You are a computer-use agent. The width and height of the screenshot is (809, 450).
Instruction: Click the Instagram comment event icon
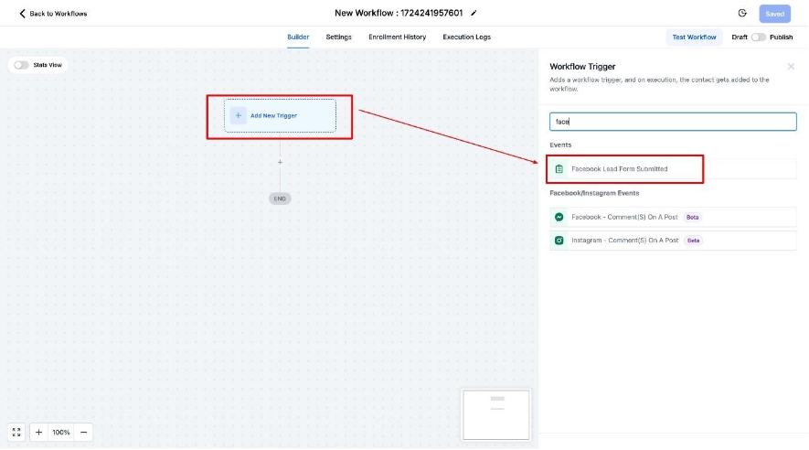click(x=559, y=241)
